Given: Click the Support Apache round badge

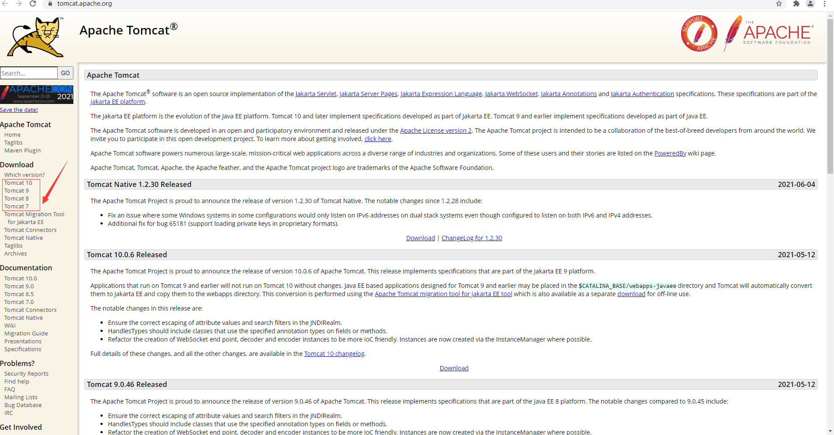Looking at the screenshot, I should pos(699,33).
